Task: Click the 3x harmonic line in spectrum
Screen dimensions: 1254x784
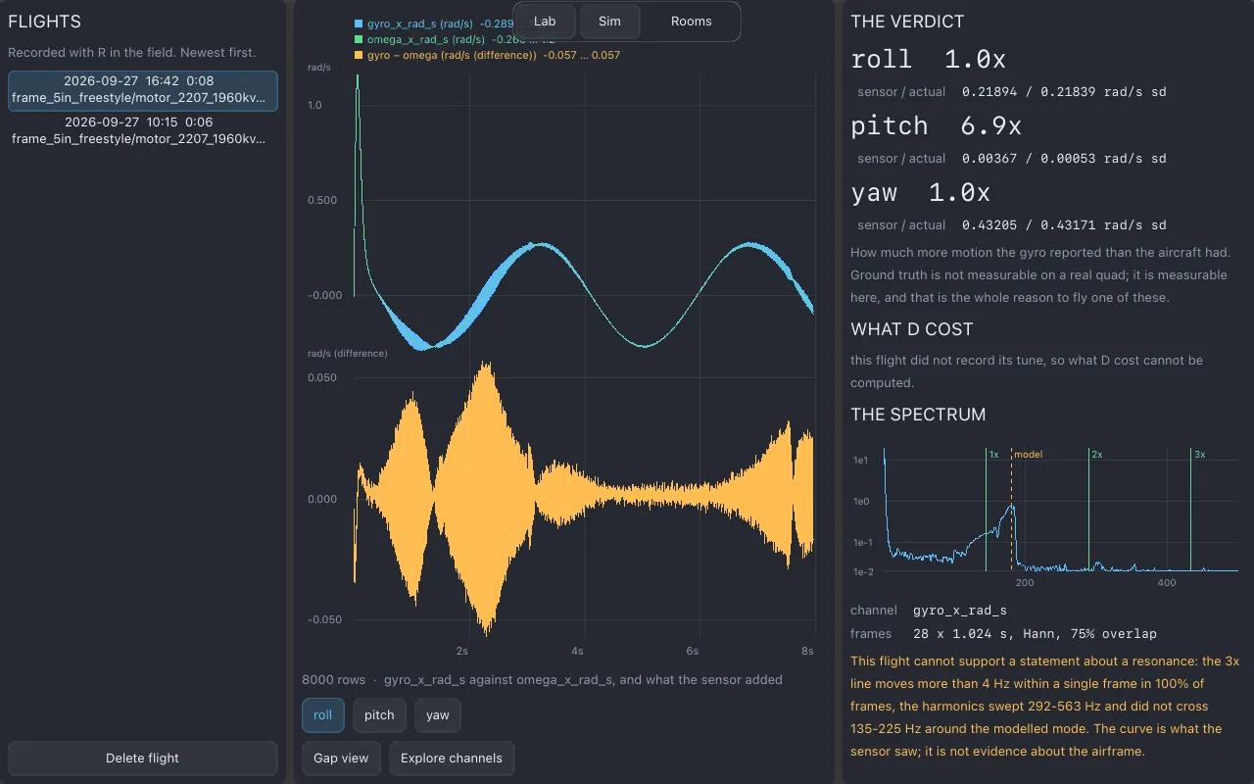Action: click(x=1191, y=510)
